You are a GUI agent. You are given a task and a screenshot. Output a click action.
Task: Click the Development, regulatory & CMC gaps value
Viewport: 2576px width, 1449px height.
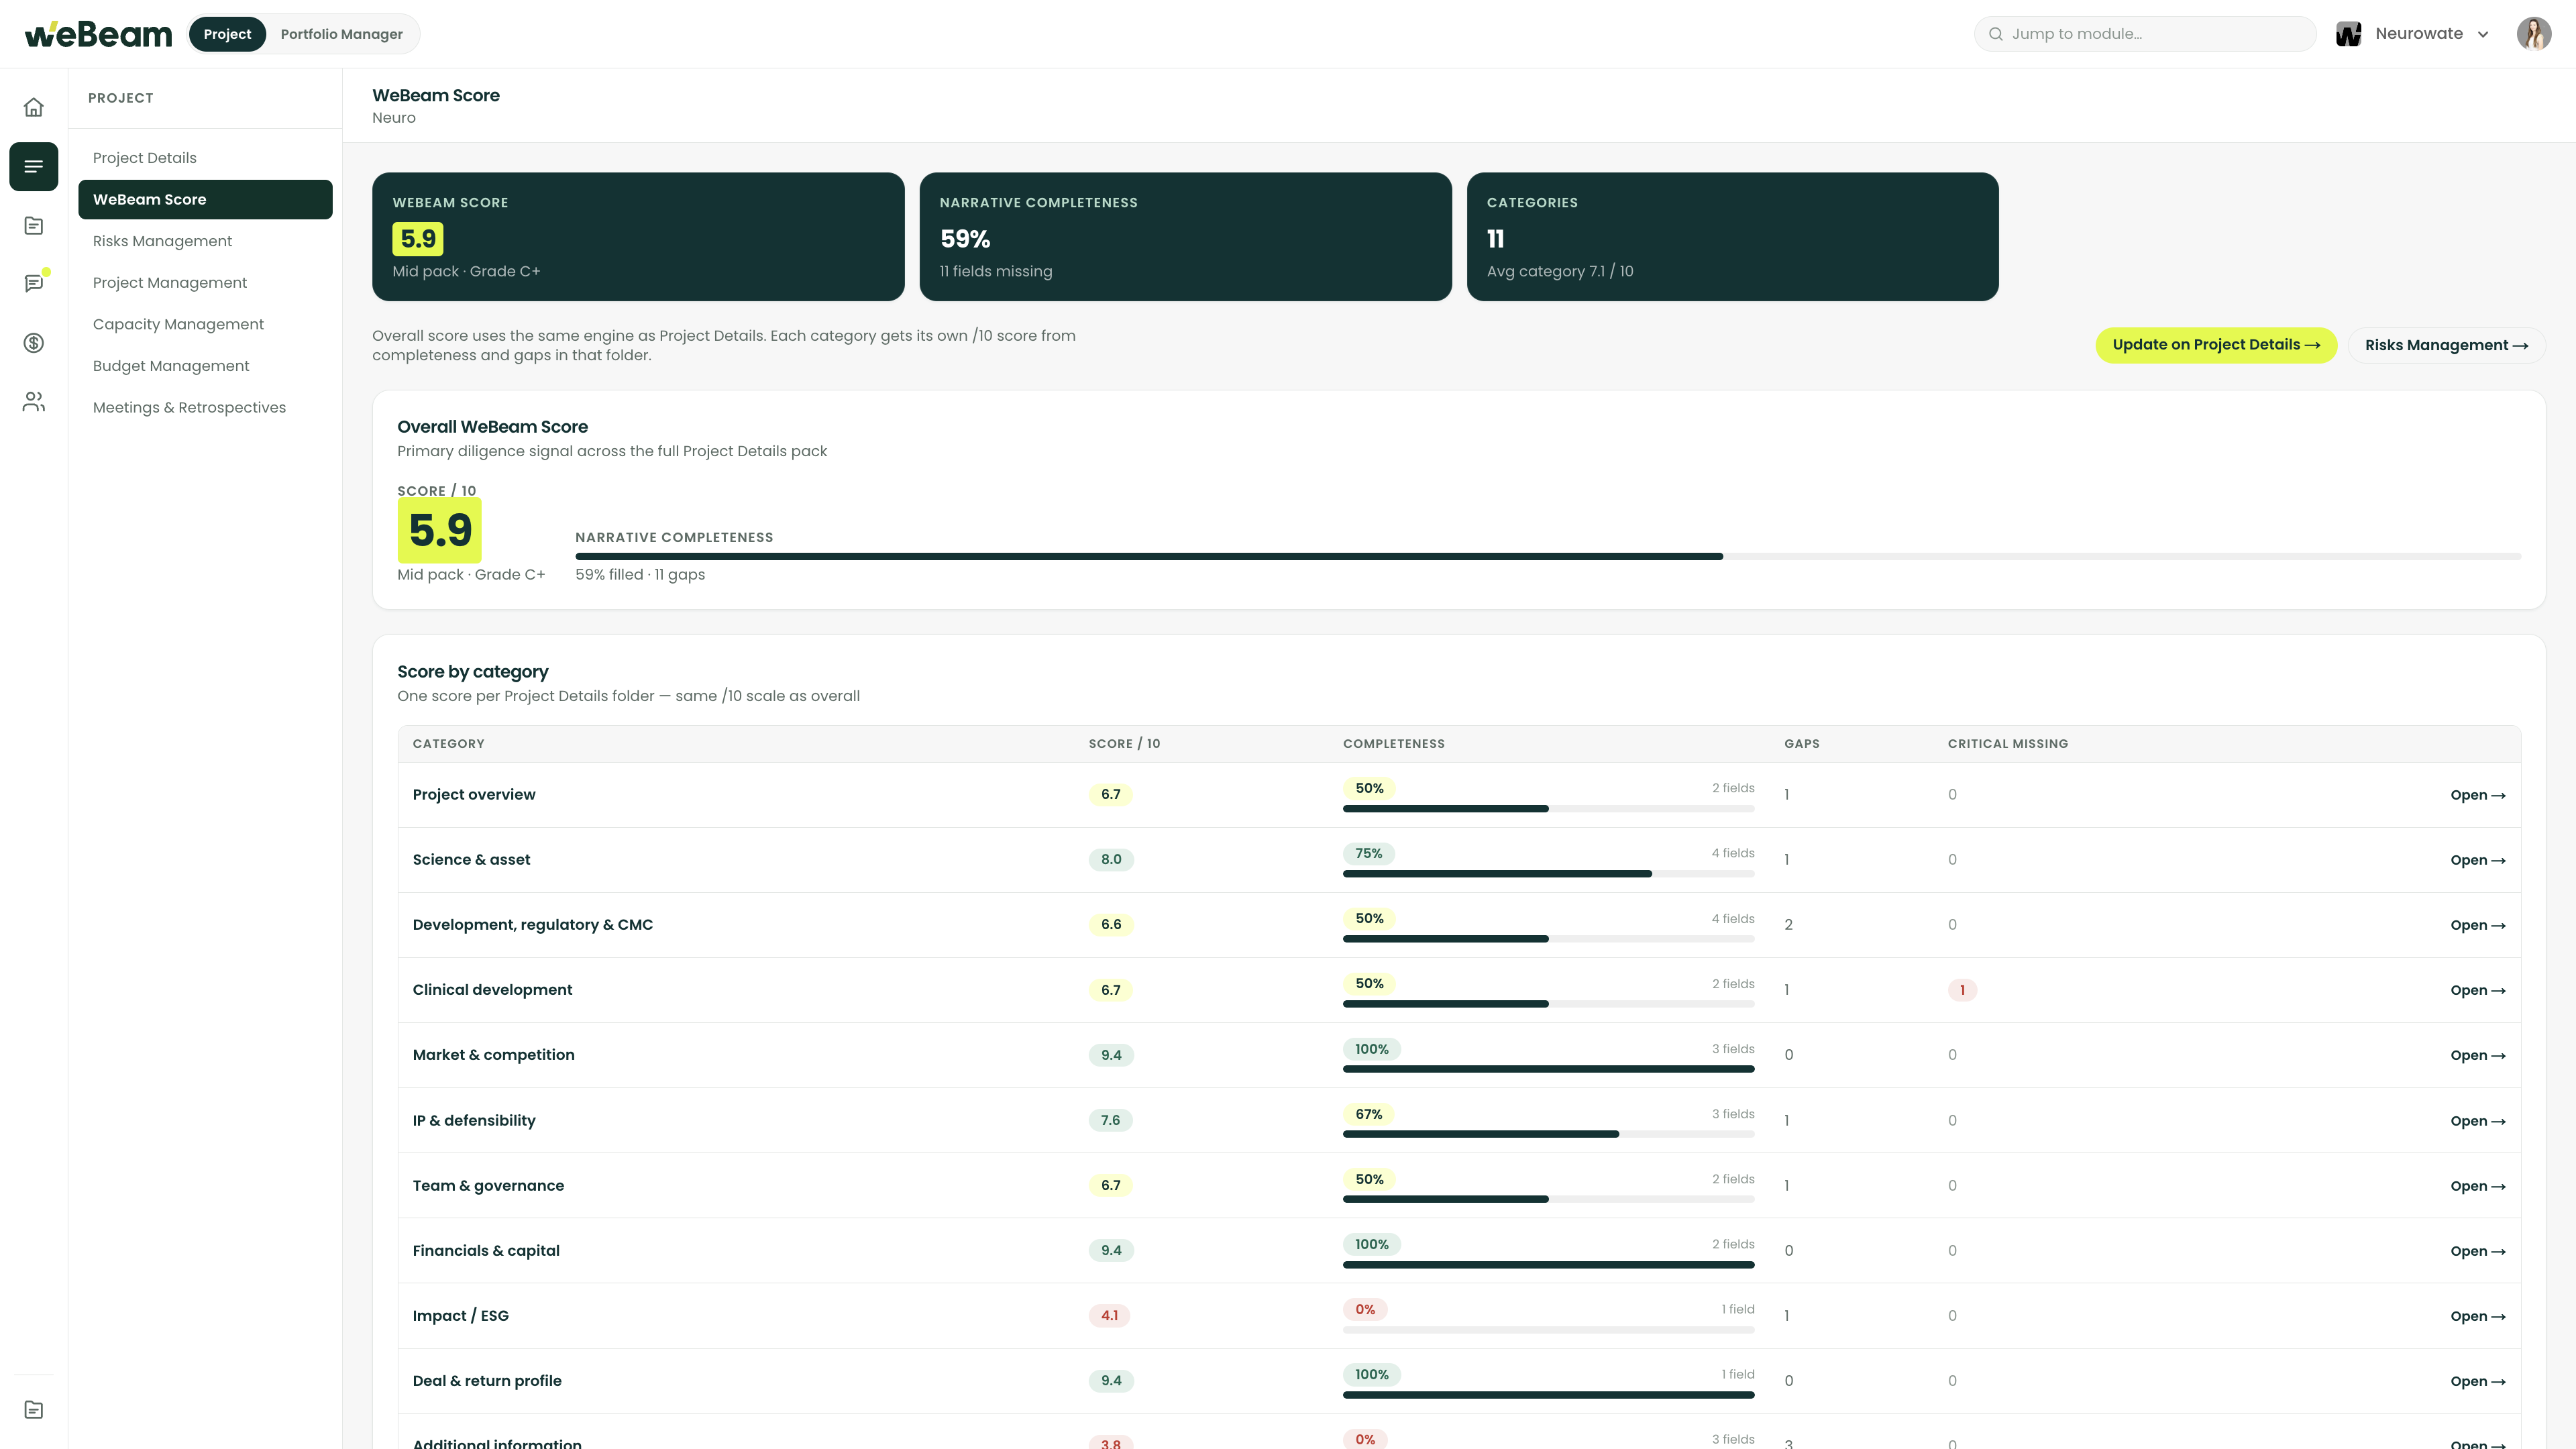(1788, 925)
